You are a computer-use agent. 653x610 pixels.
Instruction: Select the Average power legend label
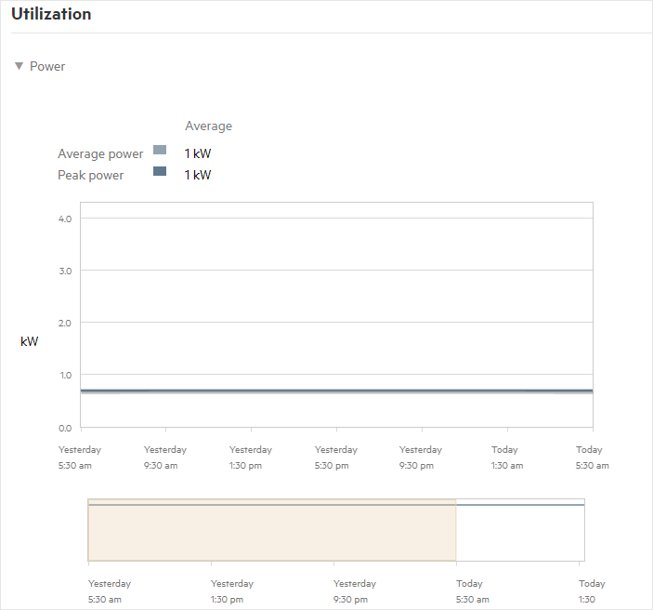[100, 153]
